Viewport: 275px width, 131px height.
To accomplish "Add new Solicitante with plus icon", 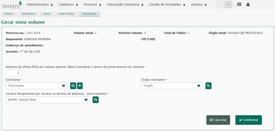I will 80,86.
